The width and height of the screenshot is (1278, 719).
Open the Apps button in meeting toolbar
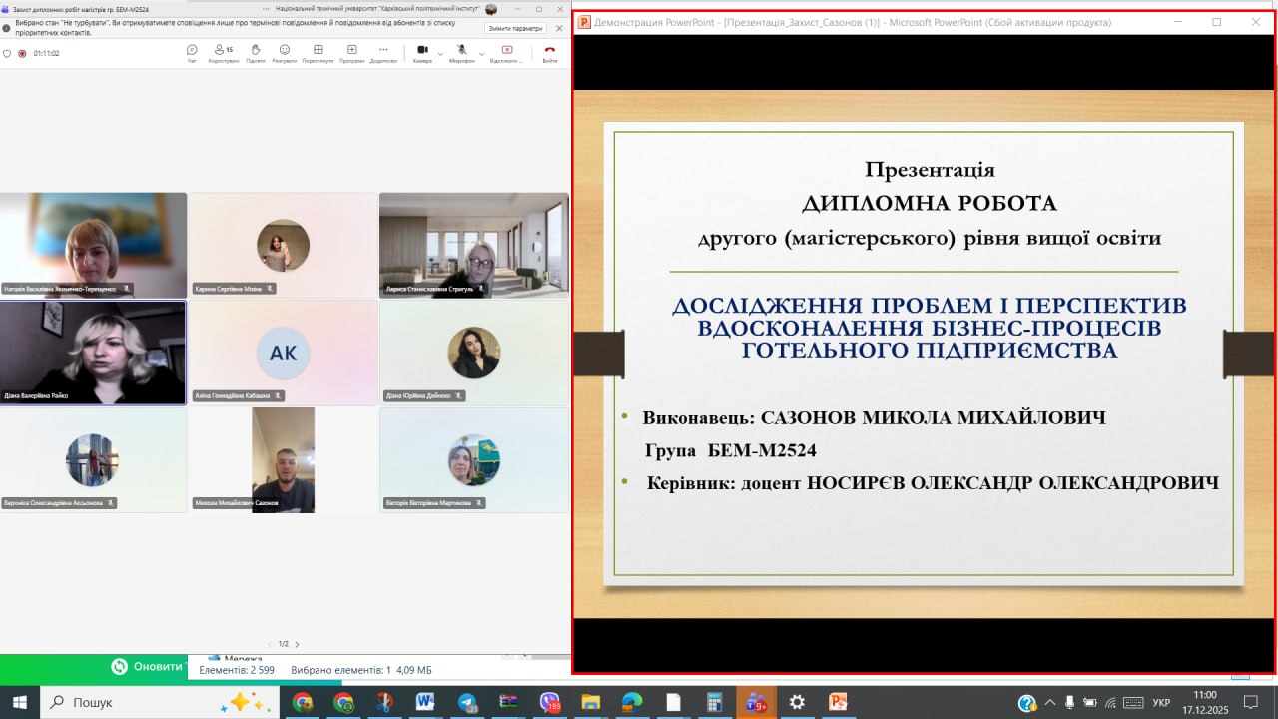click(x=351, y=52)
